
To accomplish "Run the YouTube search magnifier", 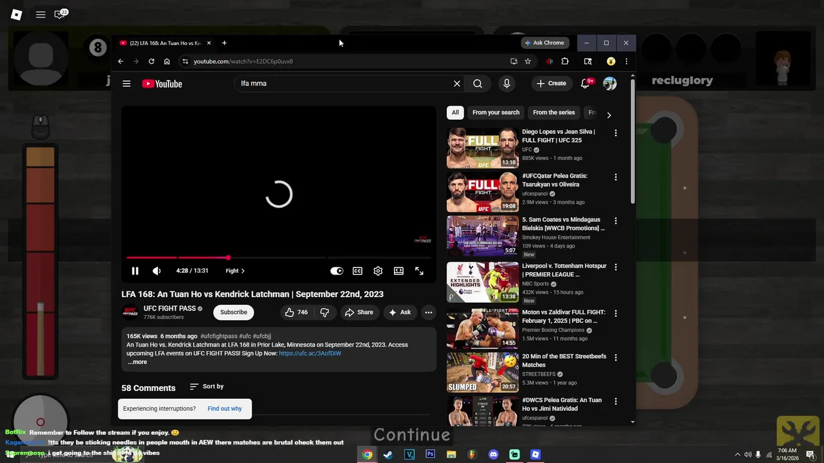I will click(x=478, y=84).
